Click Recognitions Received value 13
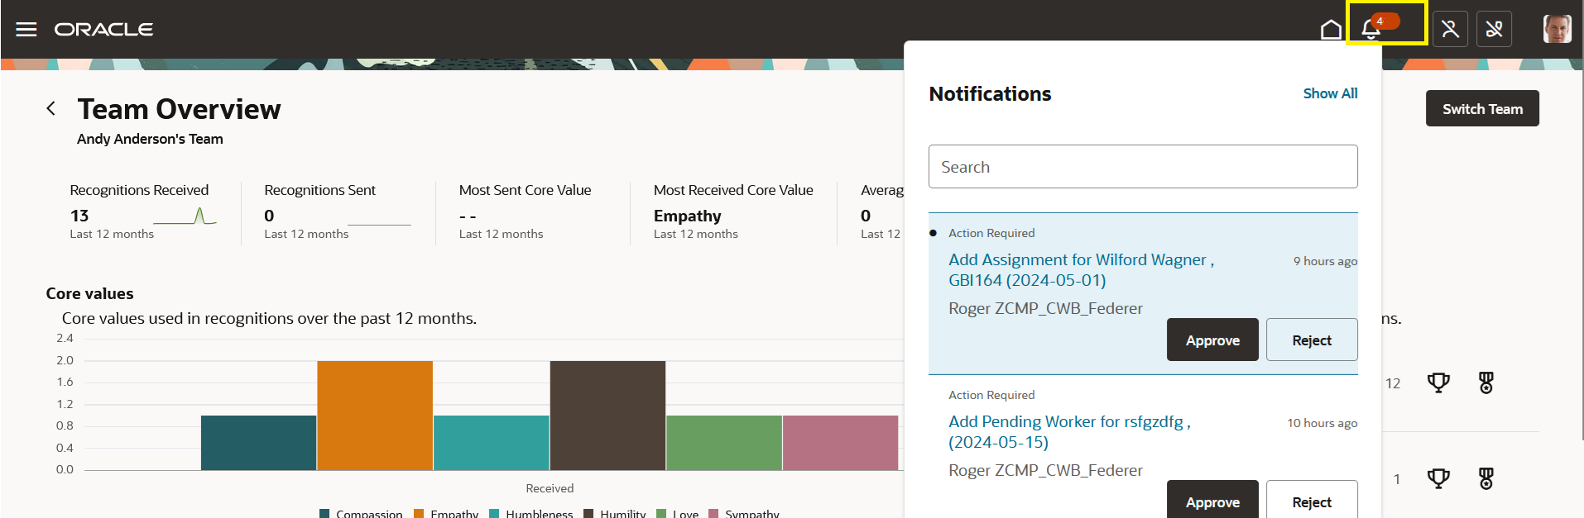The height and width of the screenshot is (518, 1584). pos(79,216)
